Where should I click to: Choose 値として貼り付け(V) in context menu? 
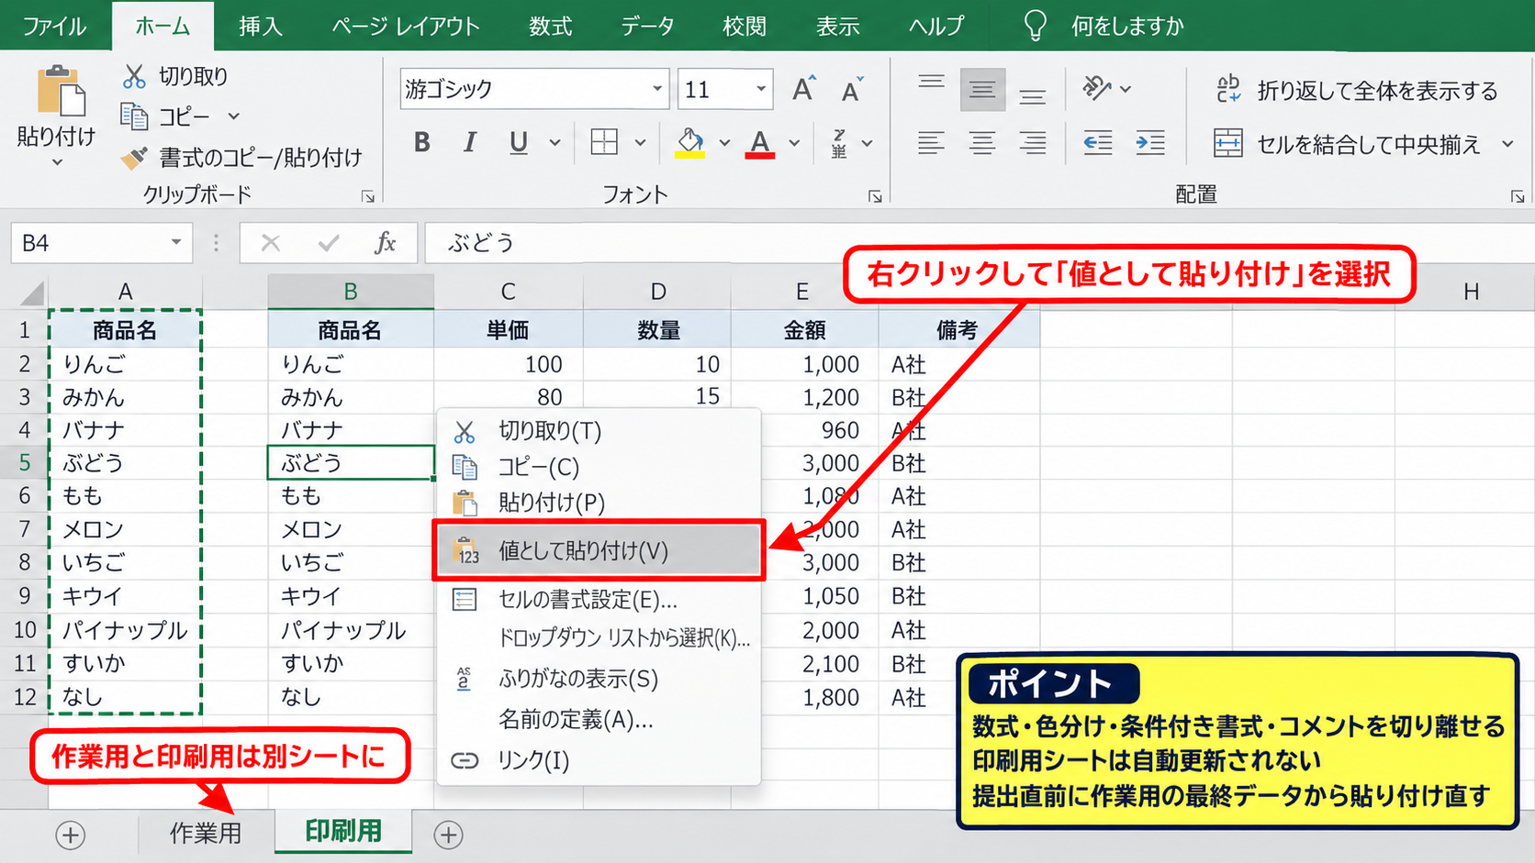(599, 551)
